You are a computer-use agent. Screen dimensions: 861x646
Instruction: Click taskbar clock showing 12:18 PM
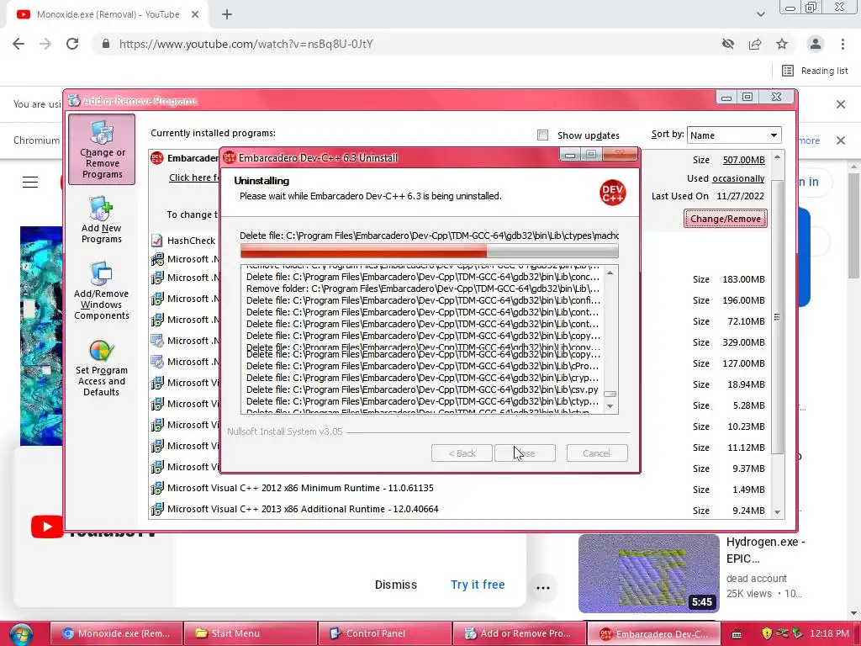(829, 633)
